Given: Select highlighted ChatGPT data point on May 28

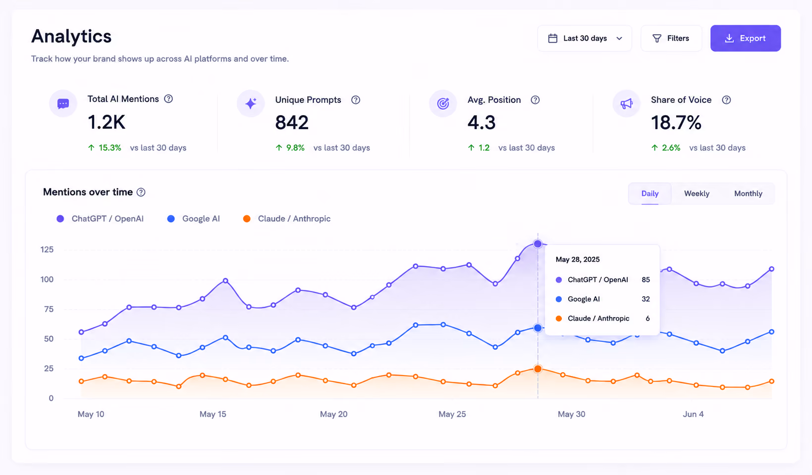Looking at the screenshot, I should pos(538,244).
